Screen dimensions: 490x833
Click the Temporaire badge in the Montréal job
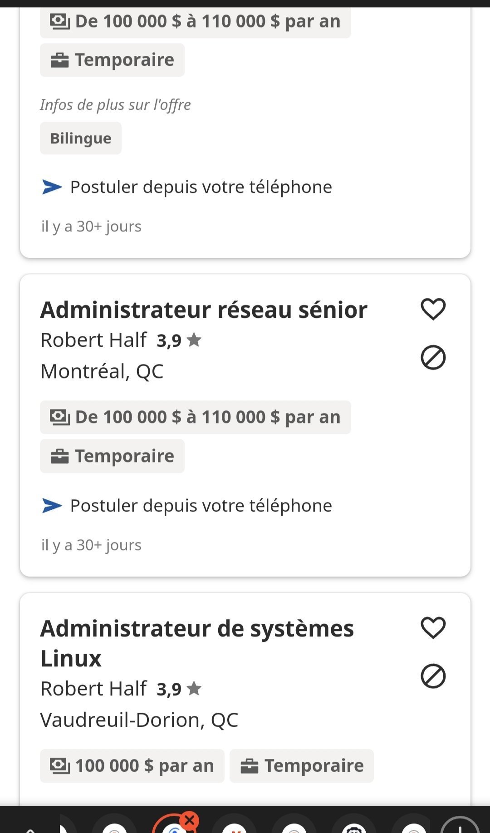click(112, 456)
